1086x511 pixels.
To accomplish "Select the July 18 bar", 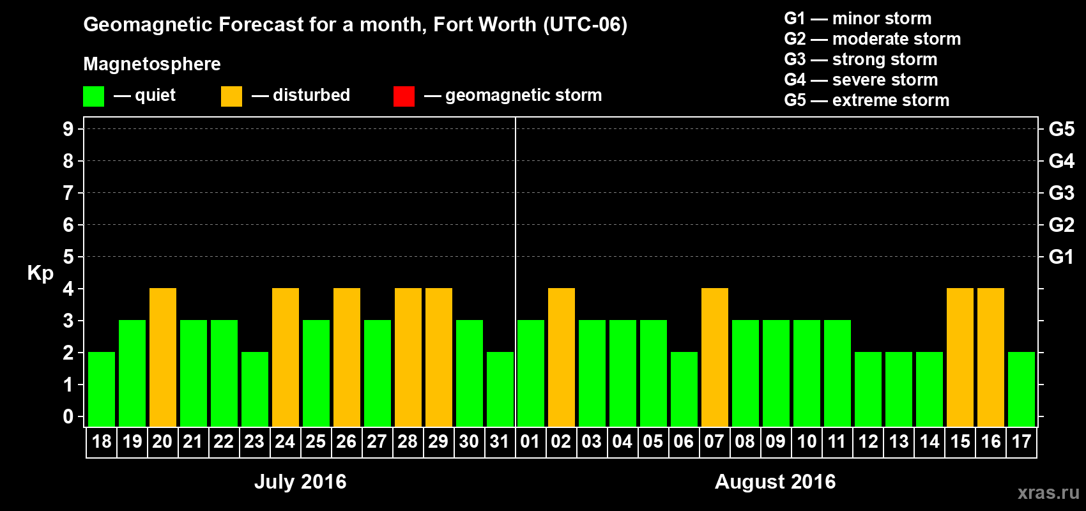I will tap(102, 389).
